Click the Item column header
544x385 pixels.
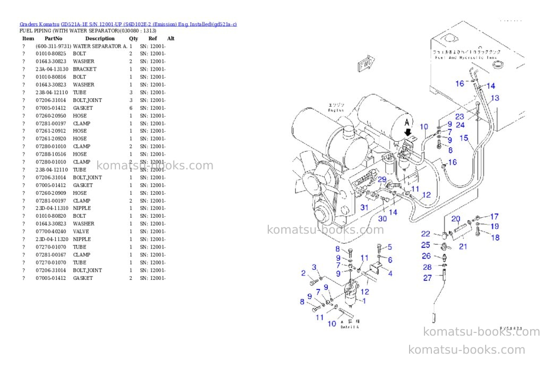pos(28,38)
